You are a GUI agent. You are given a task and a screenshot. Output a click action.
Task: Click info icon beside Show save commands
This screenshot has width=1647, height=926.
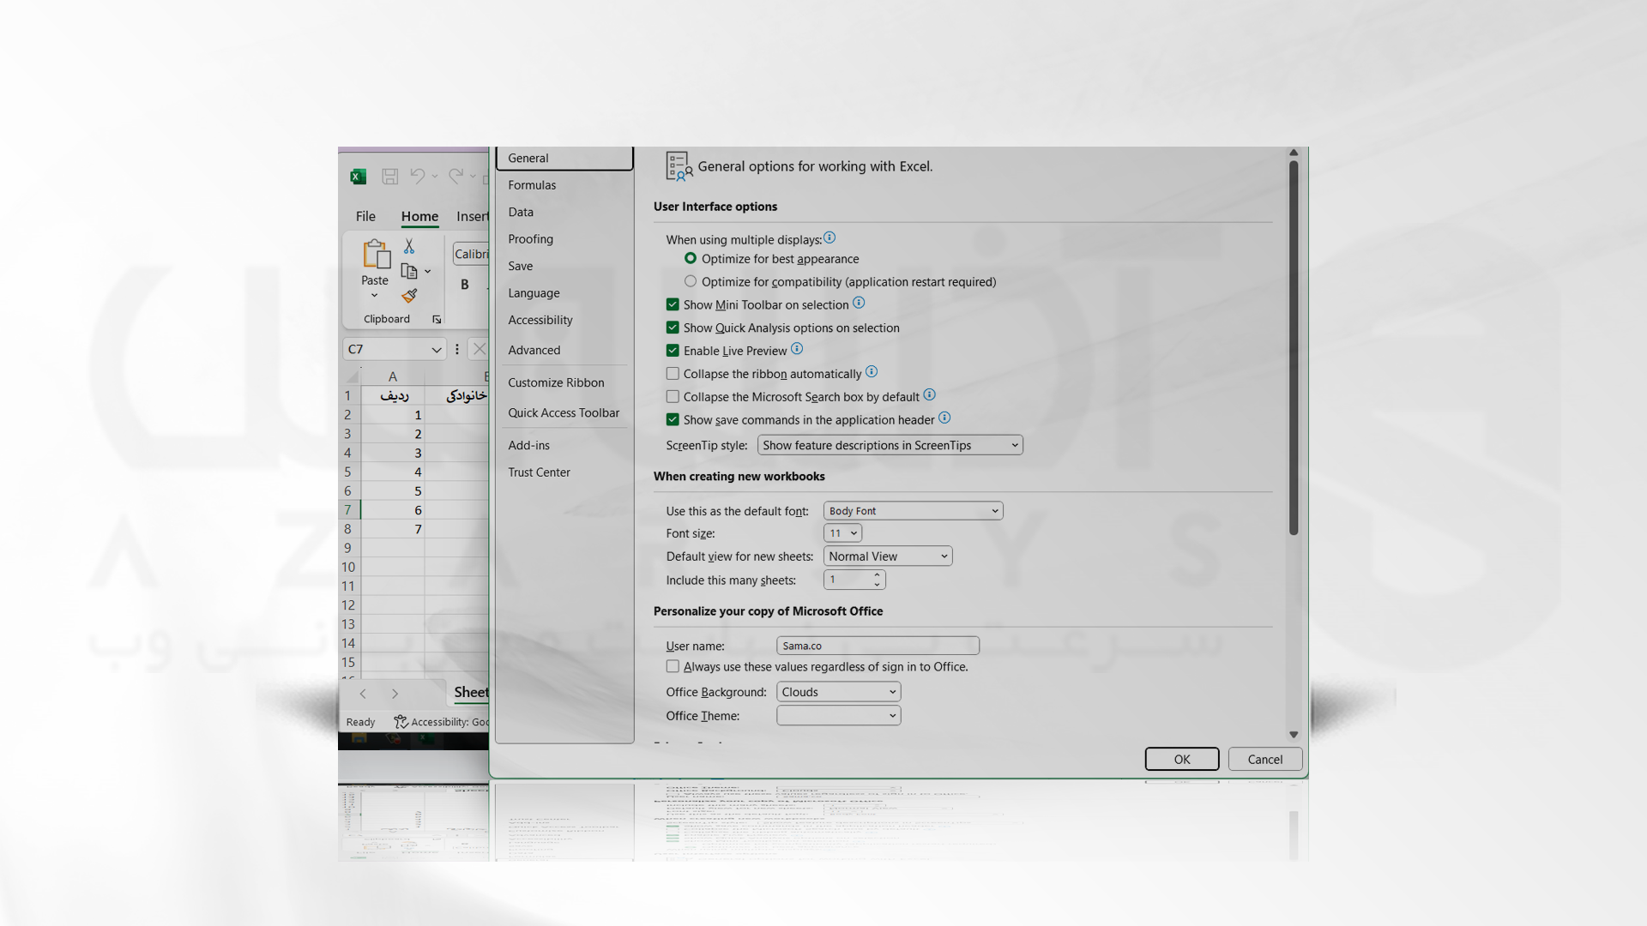(x=944, y=418)
